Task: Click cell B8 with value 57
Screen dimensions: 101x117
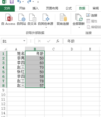Action: pyautogui.click(x=35, y=85)
